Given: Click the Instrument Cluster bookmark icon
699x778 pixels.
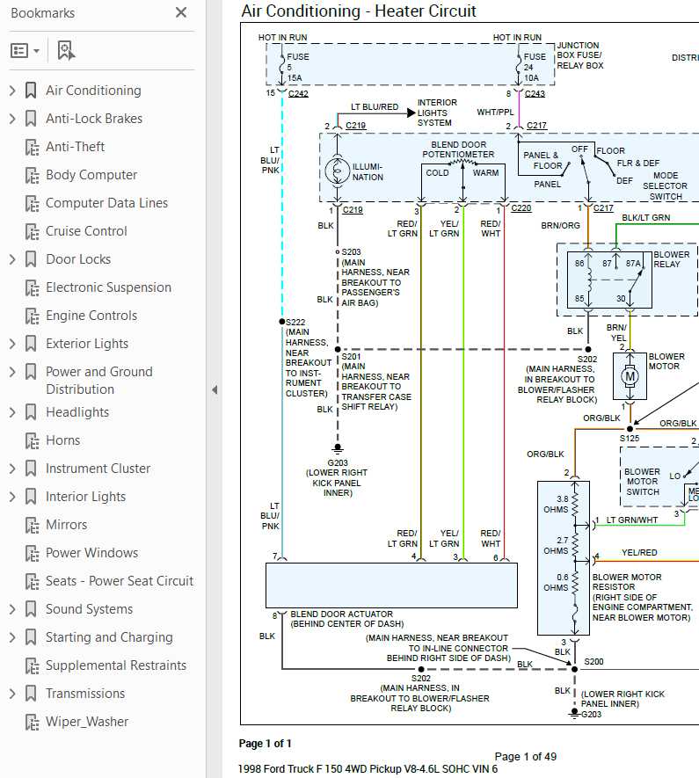Looking at the screenshot, I should 31,469.
